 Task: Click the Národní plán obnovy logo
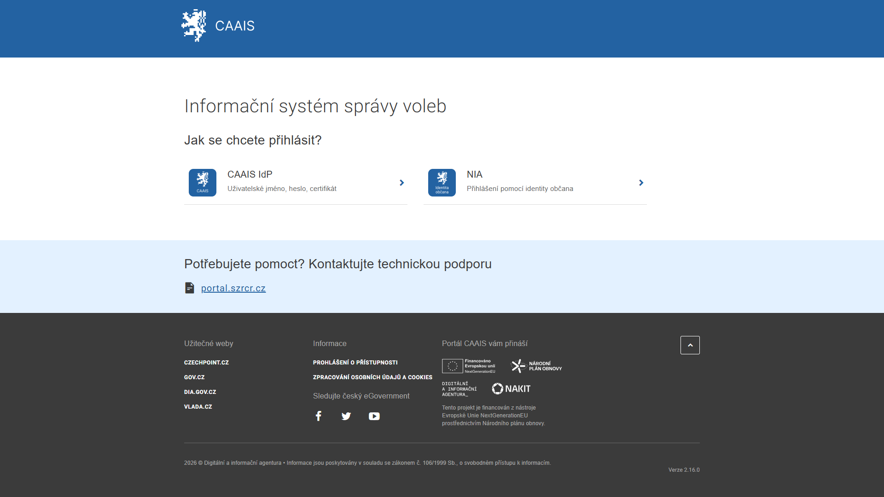536,366
